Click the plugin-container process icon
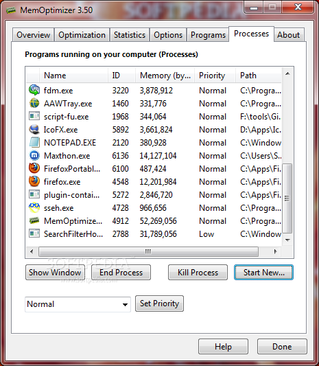Image resolution: width=319 pixels, height=366 pixels. (x=34, y=194)
